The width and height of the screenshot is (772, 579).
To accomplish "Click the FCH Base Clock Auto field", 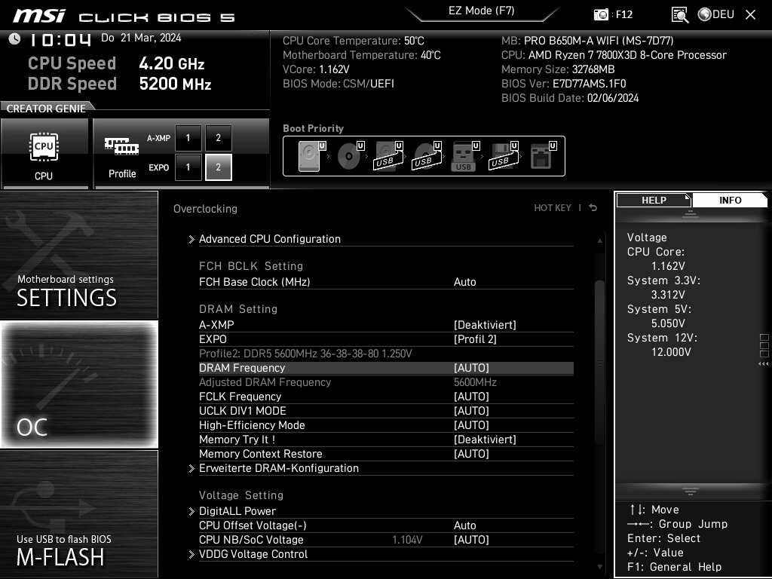I will [464, 282].
